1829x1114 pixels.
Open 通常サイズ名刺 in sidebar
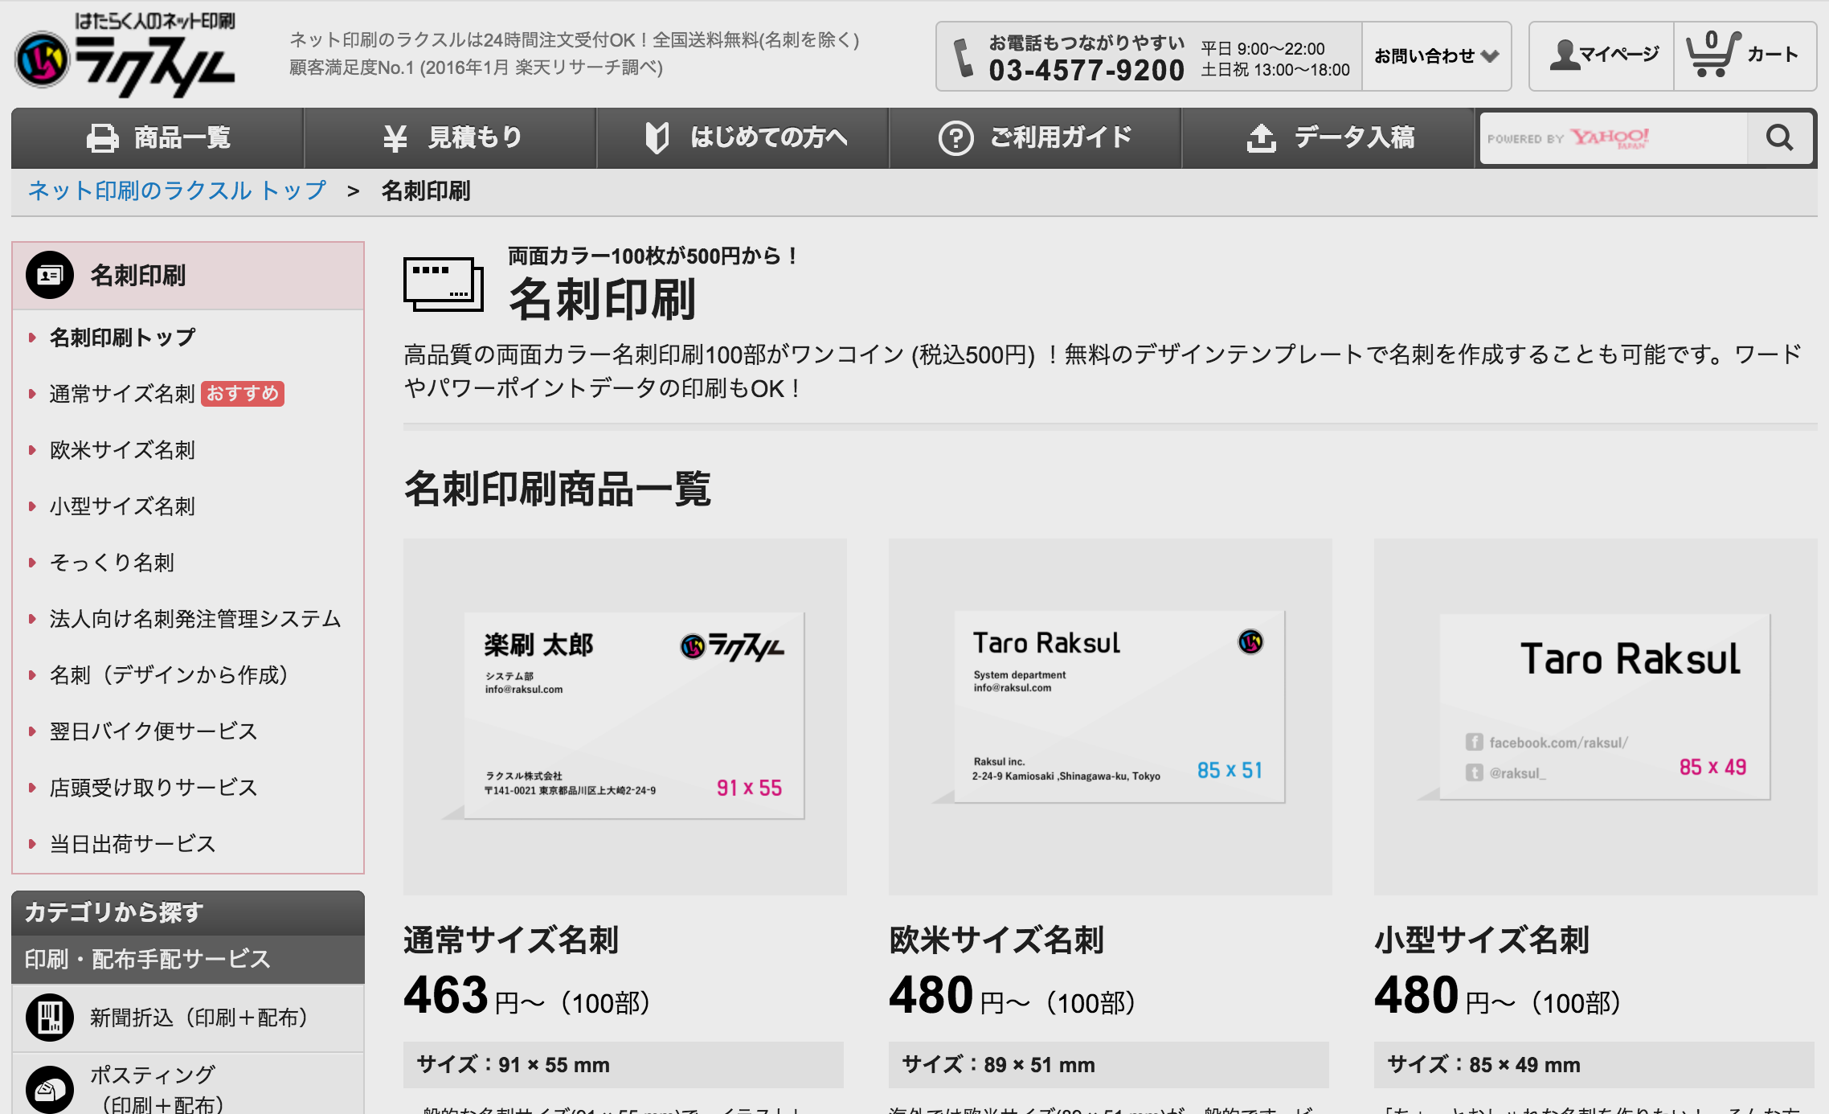click(122, 393)
